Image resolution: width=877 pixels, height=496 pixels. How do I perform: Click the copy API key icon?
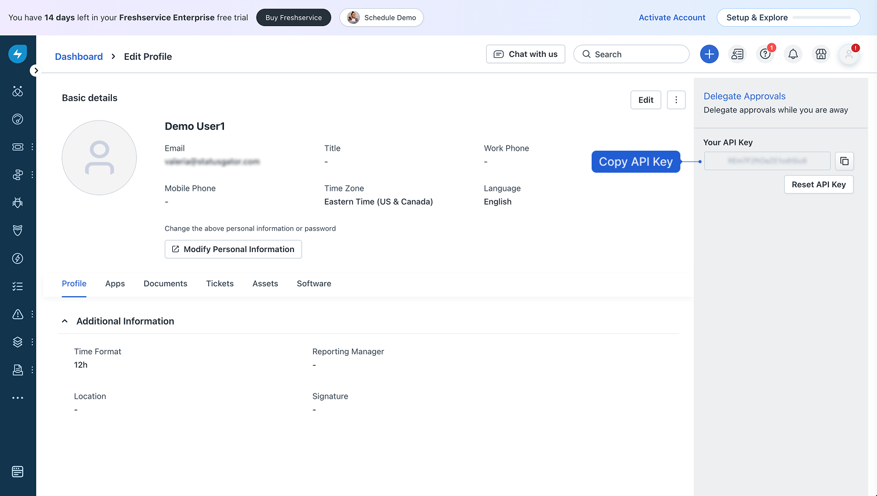click(845, 161)
